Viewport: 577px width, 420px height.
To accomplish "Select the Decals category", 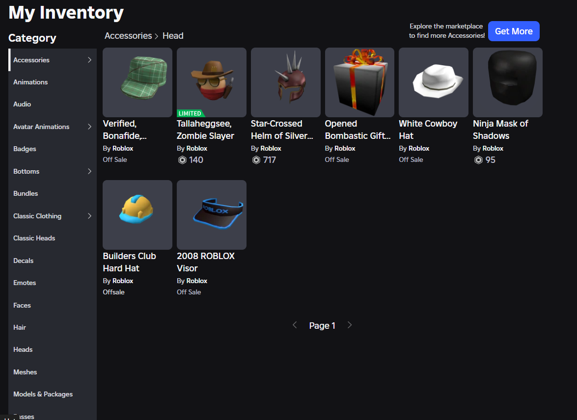I will click(23, 261).
